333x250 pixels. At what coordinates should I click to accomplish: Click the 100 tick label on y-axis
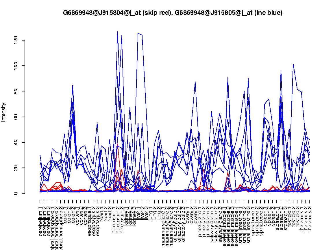[16, 66]
